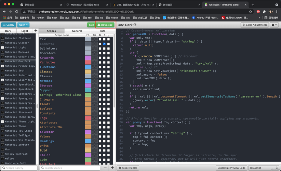281x171 pixels.
Task: Click light-theme icon beside Material Light
Action: click(x=2, y=48)
